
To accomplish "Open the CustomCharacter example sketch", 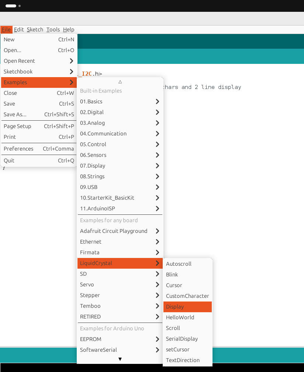I will tap(187, 296).
